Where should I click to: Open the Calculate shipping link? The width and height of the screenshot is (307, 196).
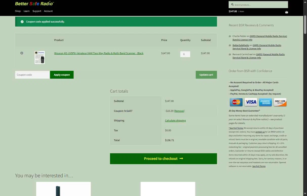point(175,121)
